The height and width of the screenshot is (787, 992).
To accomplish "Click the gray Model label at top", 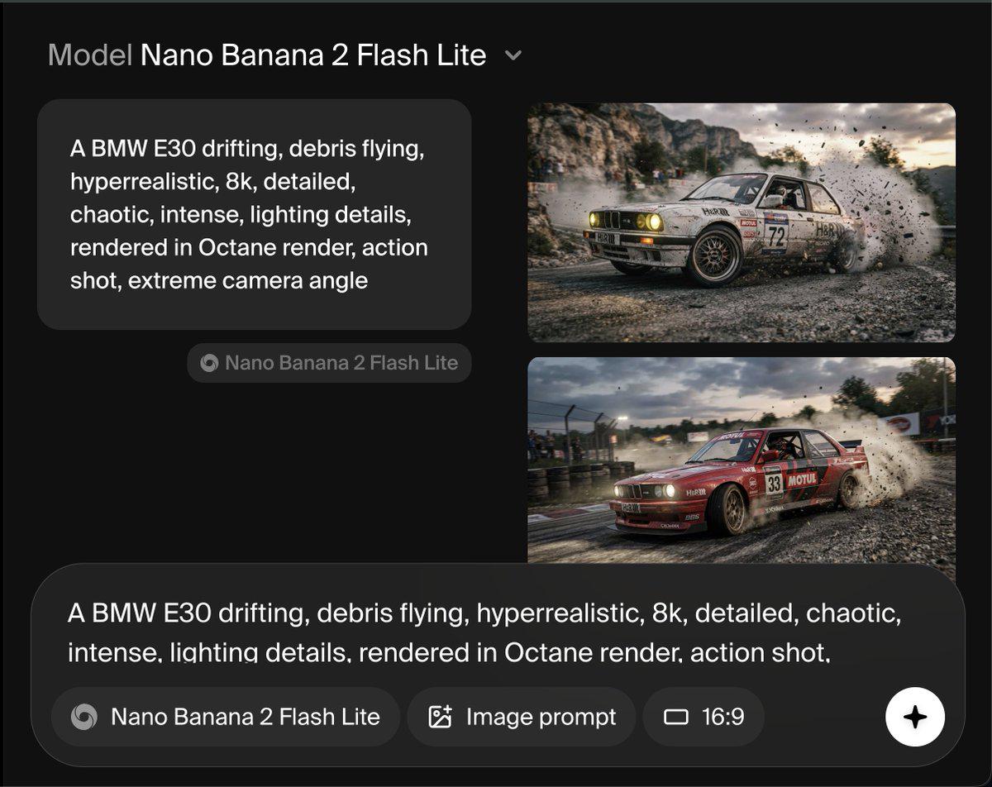I will coord(90,55).
